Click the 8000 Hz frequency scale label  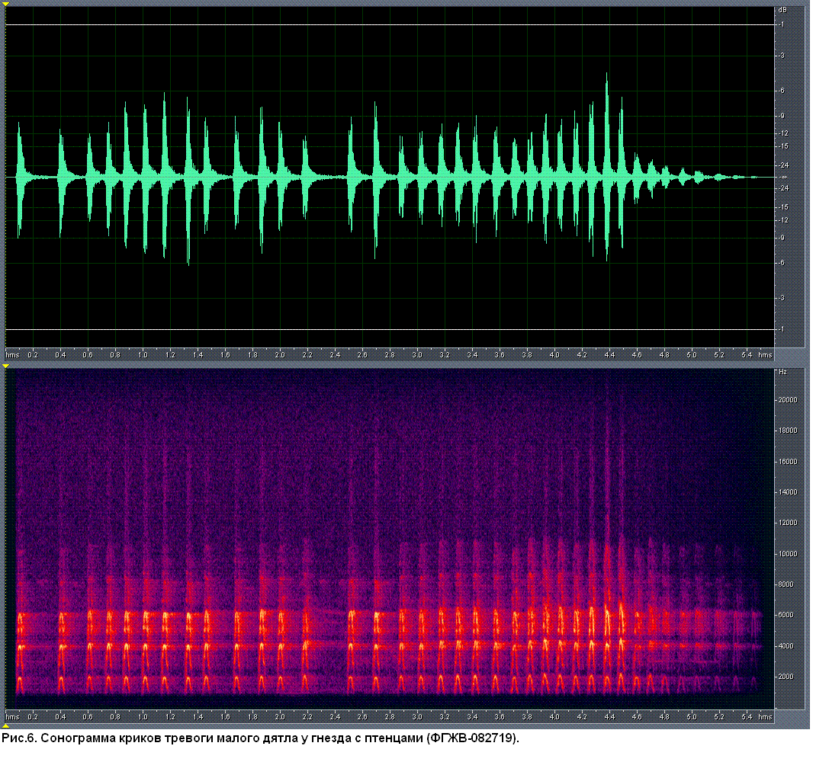tap(786, 584)
